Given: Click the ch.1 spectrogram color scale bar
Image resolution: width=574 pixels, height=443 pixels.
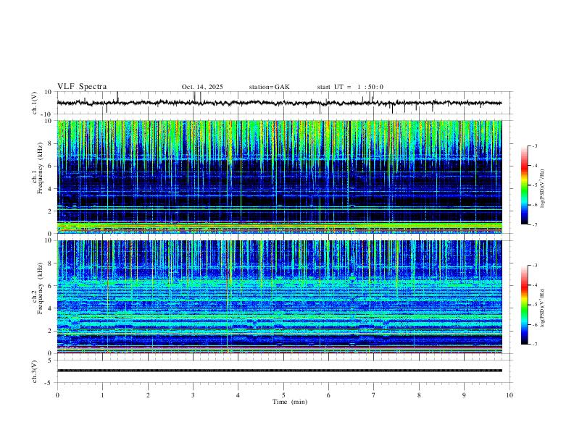Looking at the screenshot, I should (x=525, y=185).
